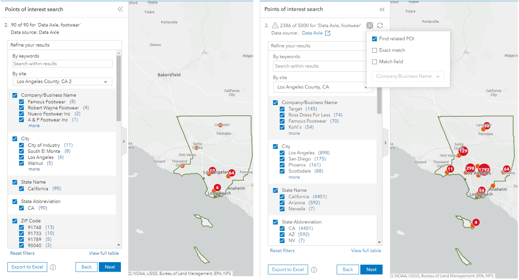Viewport: 519px width, 280px height.
Task: Show more businesses under A & P Footwear
Action: point(34,126)
